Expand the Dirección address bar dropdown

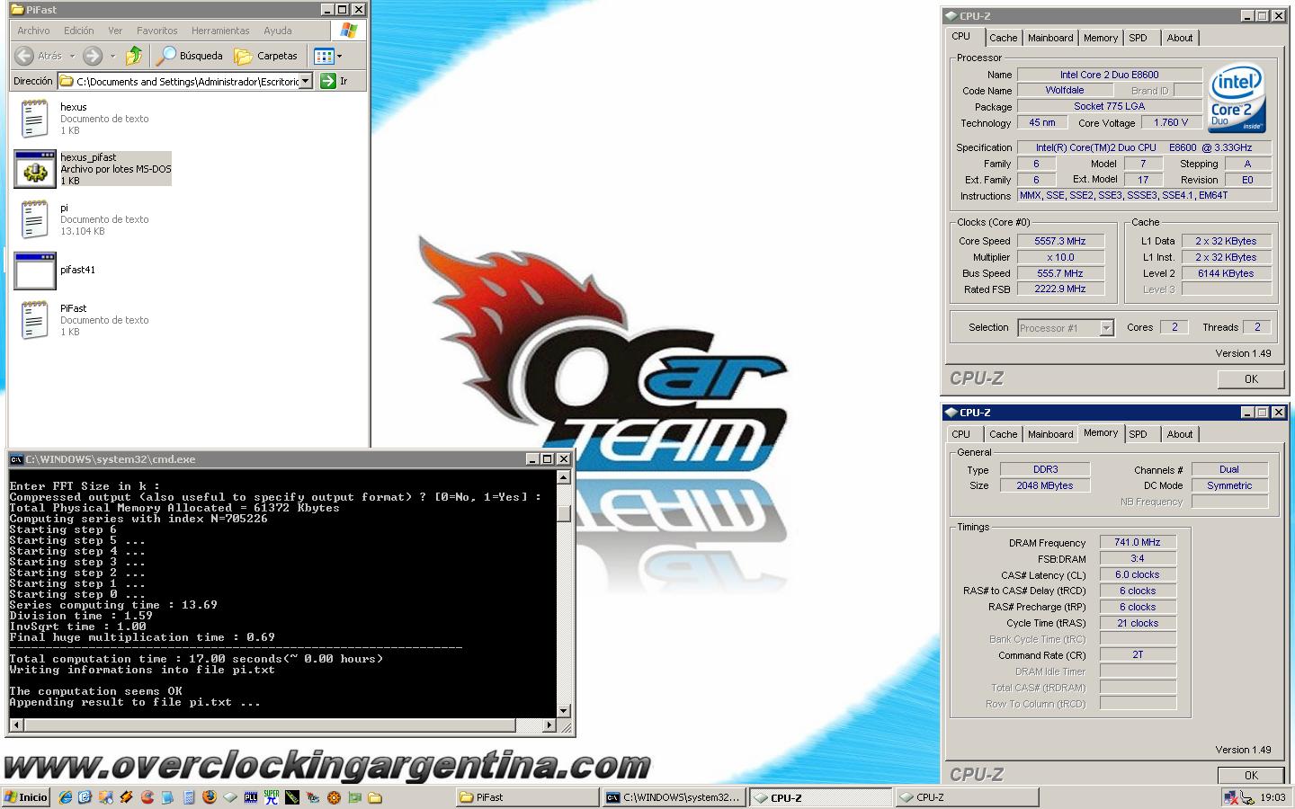click(x=306, y=81)
